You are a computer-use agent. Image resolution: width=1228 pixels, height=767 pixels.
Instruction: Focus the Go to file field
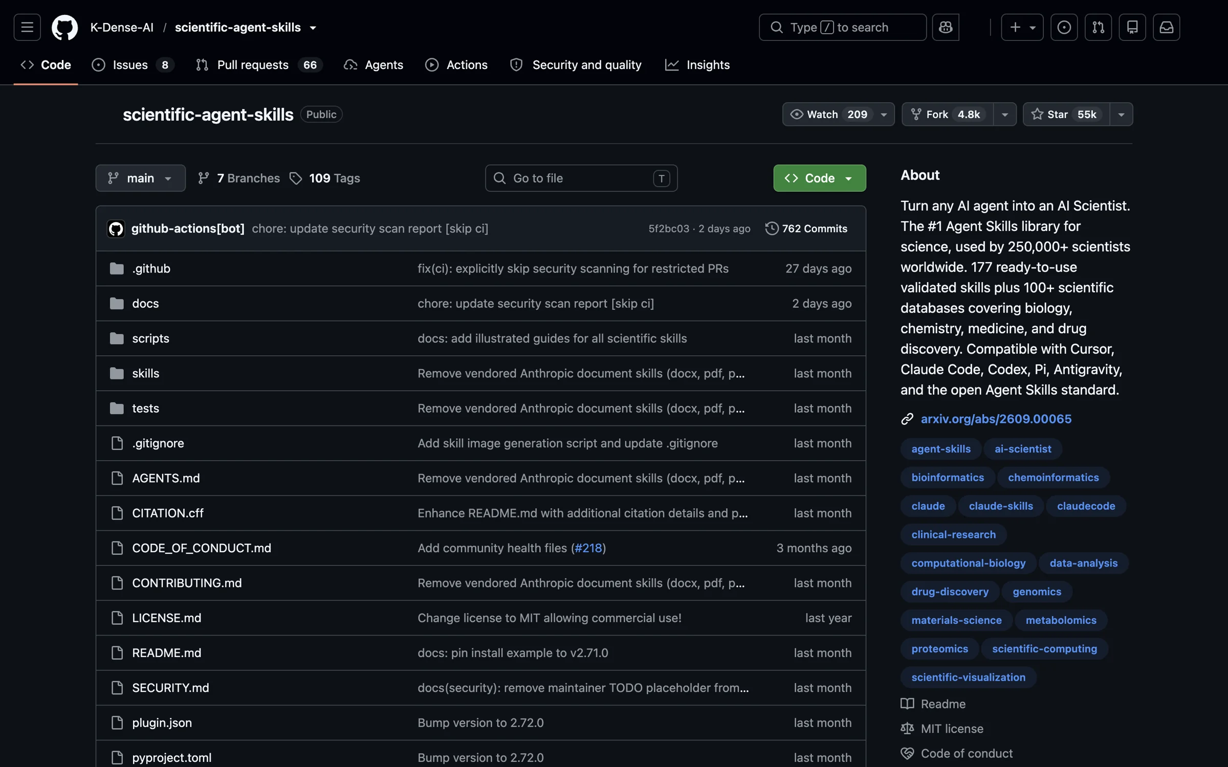click(x=581, y=178)
